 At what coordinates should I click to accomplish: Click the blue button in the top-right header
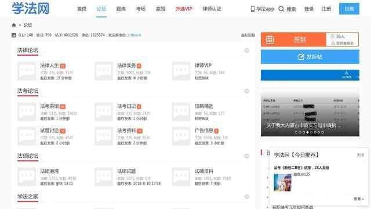click(x=349, y=9)
